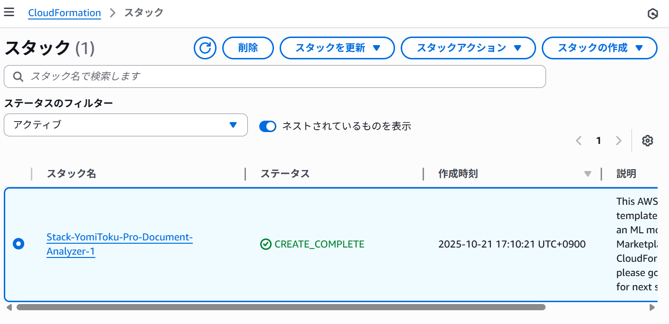Toggle the 作成時刻 column sort arrow
Image resolution: width=669 pixels, height=324 pixels.
[x=588, y=174]
